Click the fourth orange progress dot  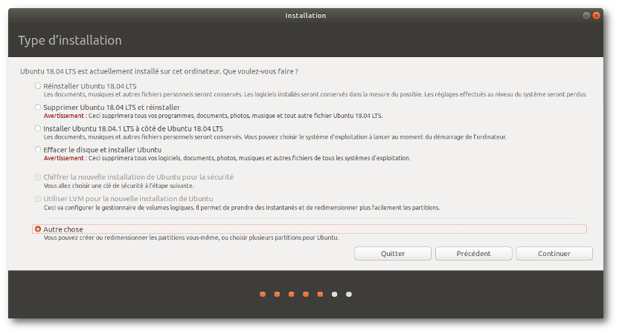point(306,295)
